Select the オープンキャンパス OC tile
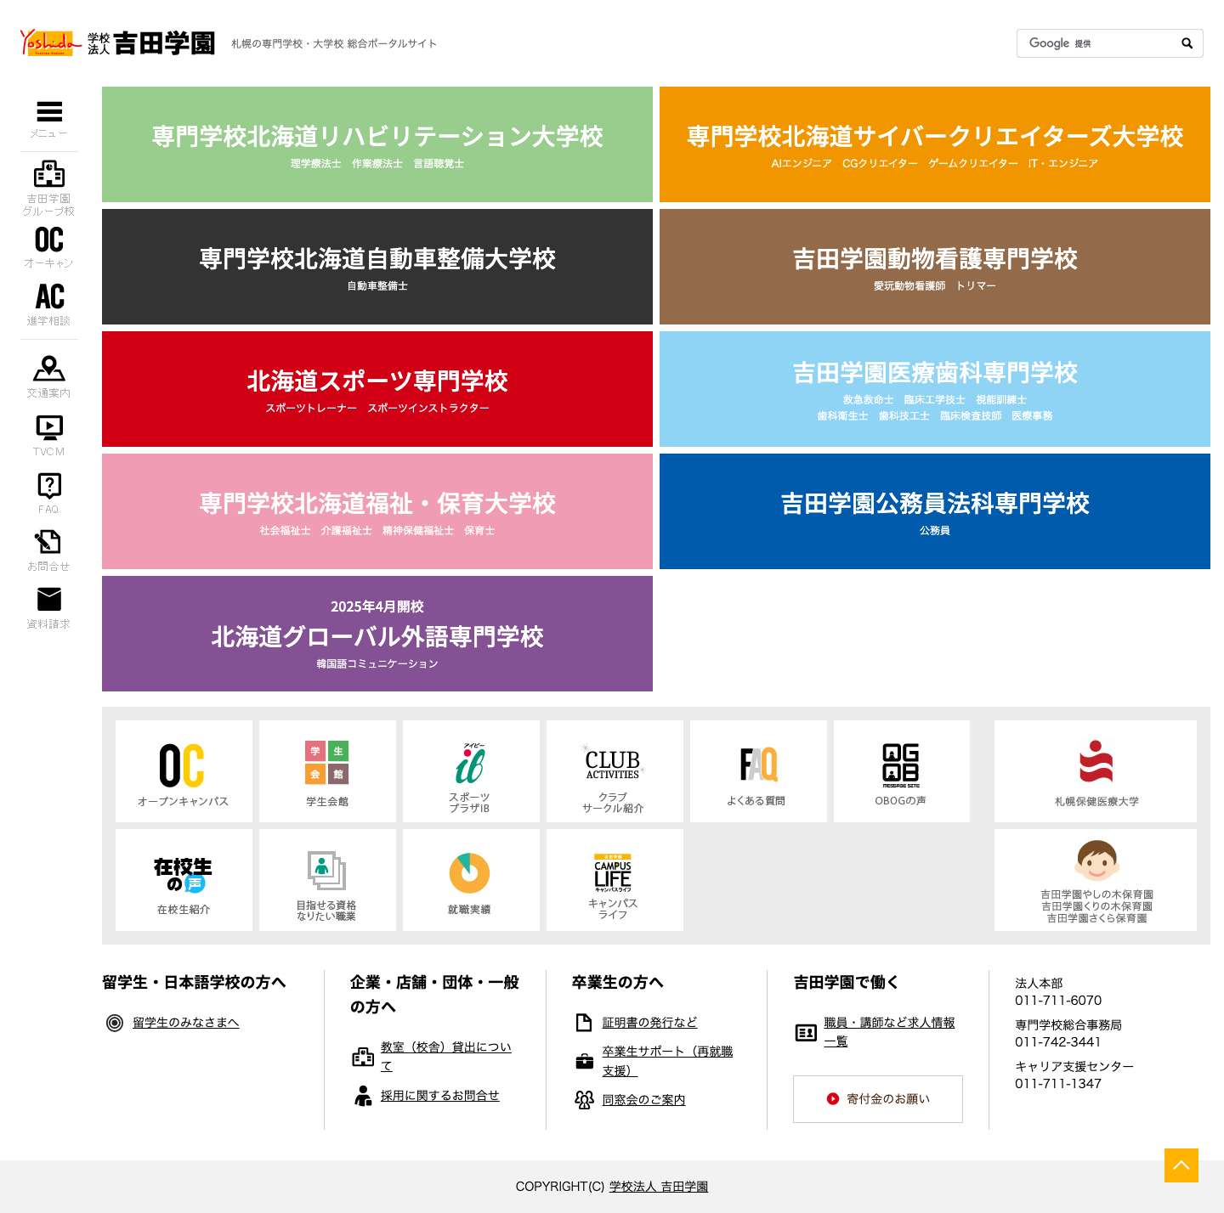Viewport: 1224px width, 1213px height. pos(183,770)
